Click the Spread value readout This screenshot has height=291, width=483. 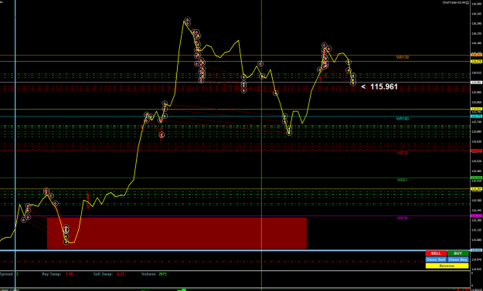(17, 274)
